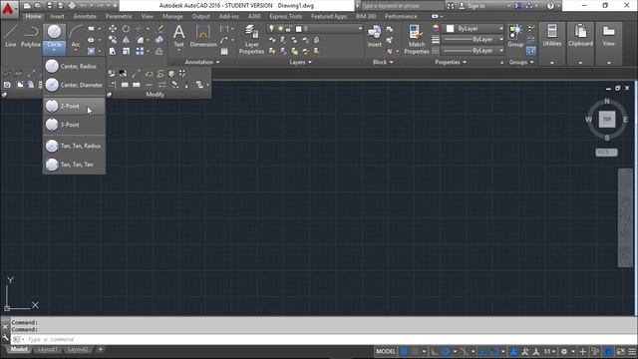Image resolution: width=638 pixels, height=359 pixels.
Task: Open the Annotate ribbon tab
Action: pos(85,16)
